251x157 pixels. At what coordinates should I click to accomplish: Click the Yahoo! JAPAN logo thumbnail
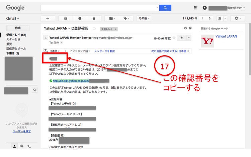[207, 41]
